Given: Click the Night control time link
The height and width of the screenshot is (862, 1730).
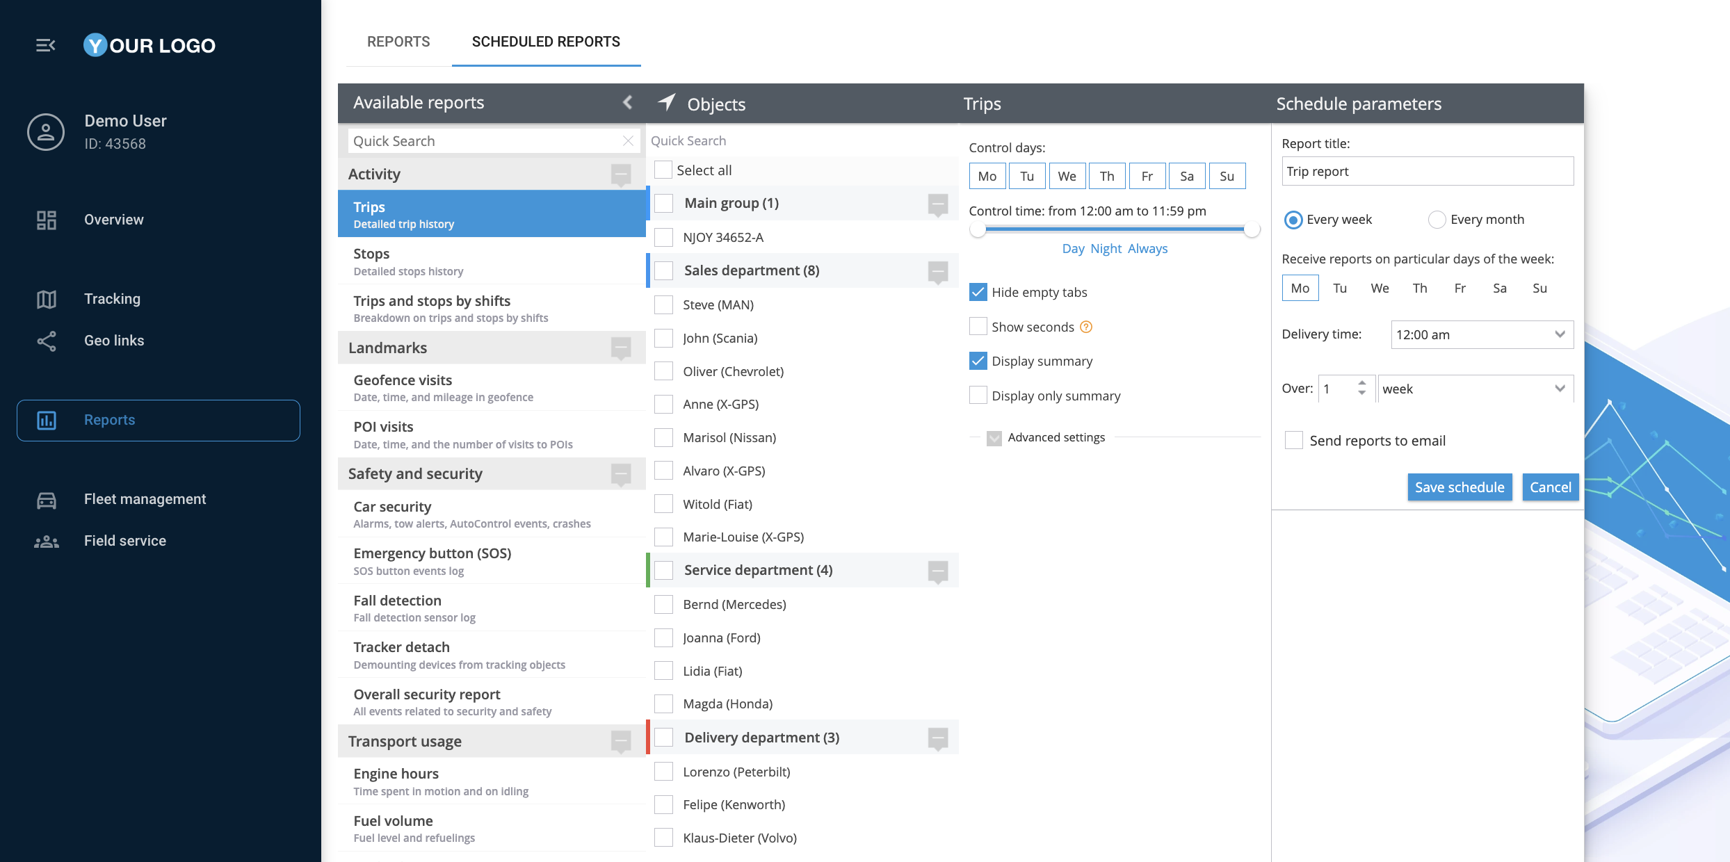Looking at the screenshot, I should [1106, 249].
